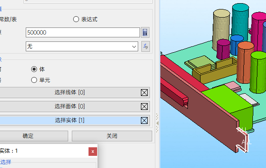Select the teal cylinder in 3D view
266x168 pixels.
click(x=240, y=20)
